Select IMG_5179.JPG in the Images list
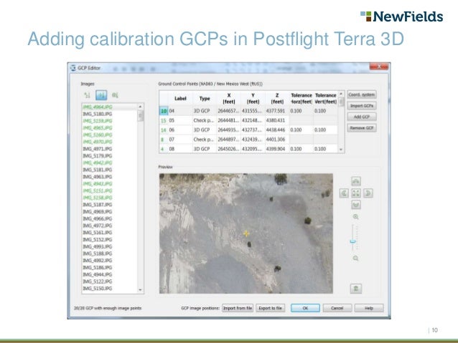The width and height of the screenshot is (458, 343). pyautogui.click(x=110, y=156)
